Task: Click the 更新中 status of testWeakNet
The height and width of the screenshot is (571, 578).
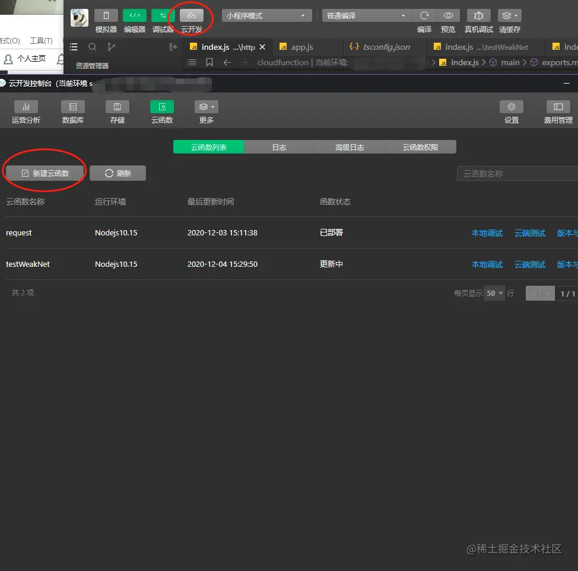Action: click(331, 264)
